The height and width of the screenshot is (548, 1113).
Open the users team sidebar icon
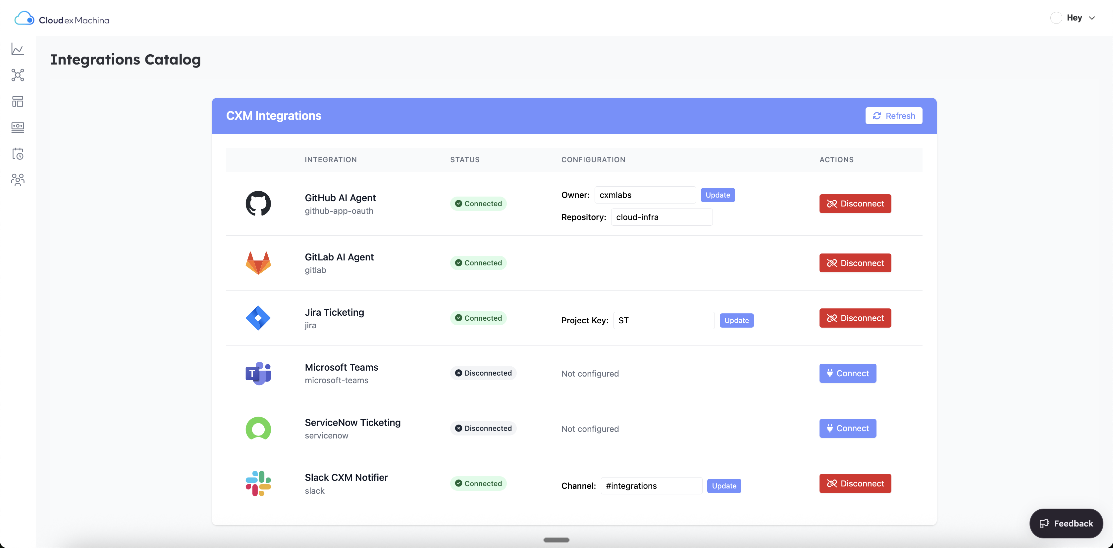coord(18,179)
